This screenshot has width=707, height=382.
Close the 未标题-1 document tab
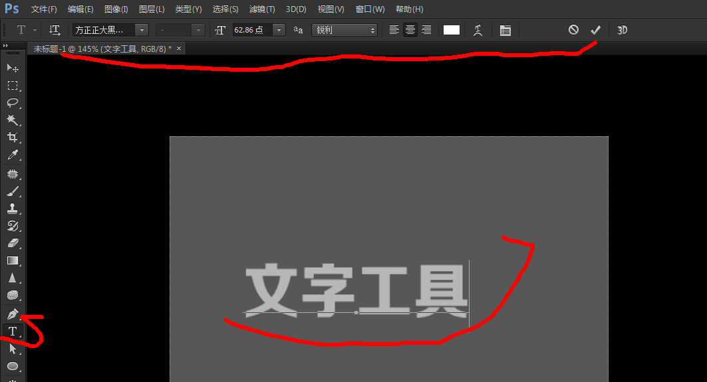tap(179, 48)
